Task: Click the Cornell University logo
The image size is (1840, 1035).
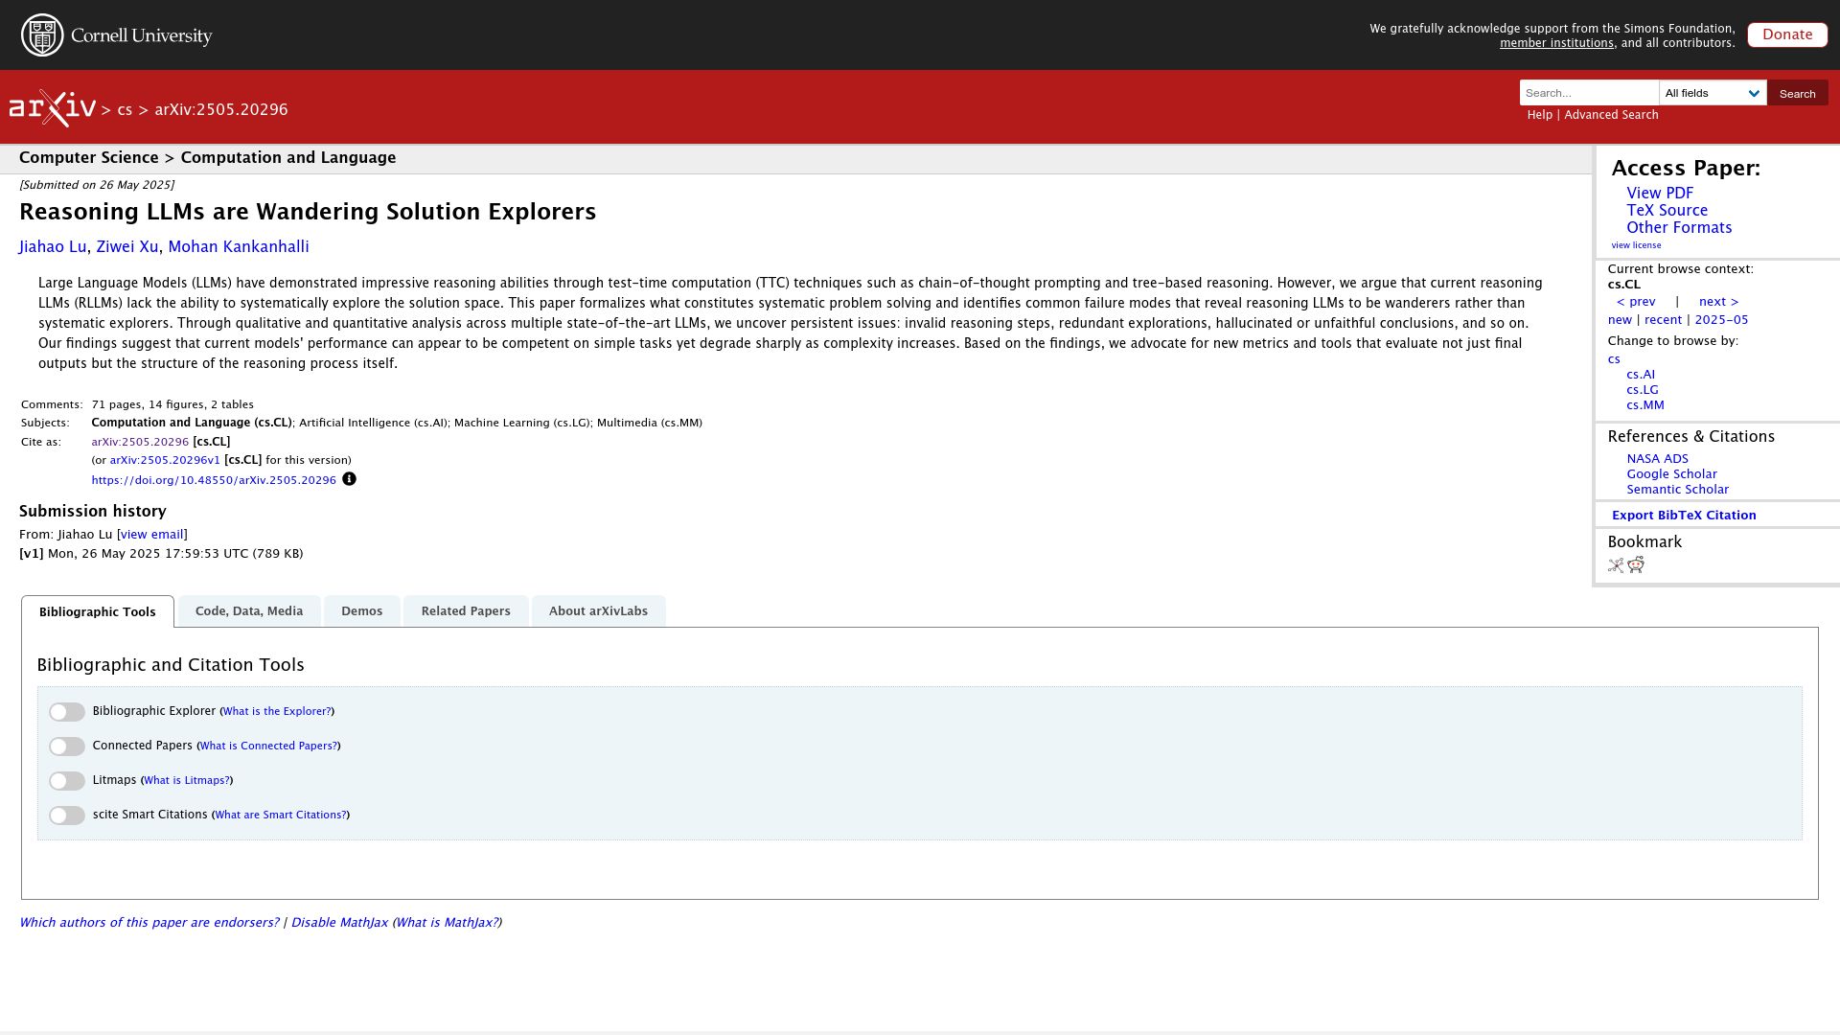Action: [x=116, y=35]
